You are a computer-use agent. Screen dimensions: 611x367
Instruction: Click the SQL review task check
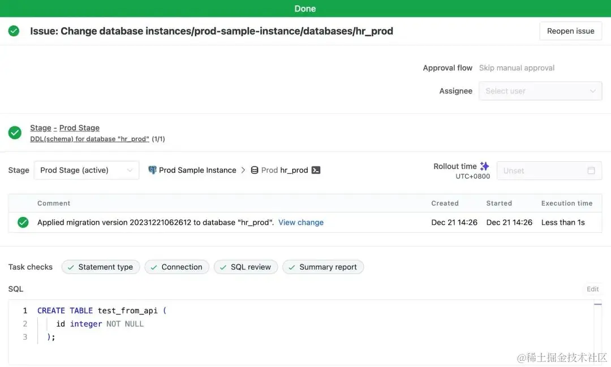246,267
